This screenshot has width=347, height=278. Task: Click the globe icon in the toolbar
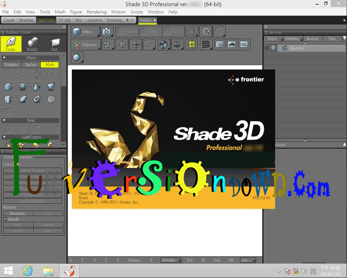coord(164,44)
